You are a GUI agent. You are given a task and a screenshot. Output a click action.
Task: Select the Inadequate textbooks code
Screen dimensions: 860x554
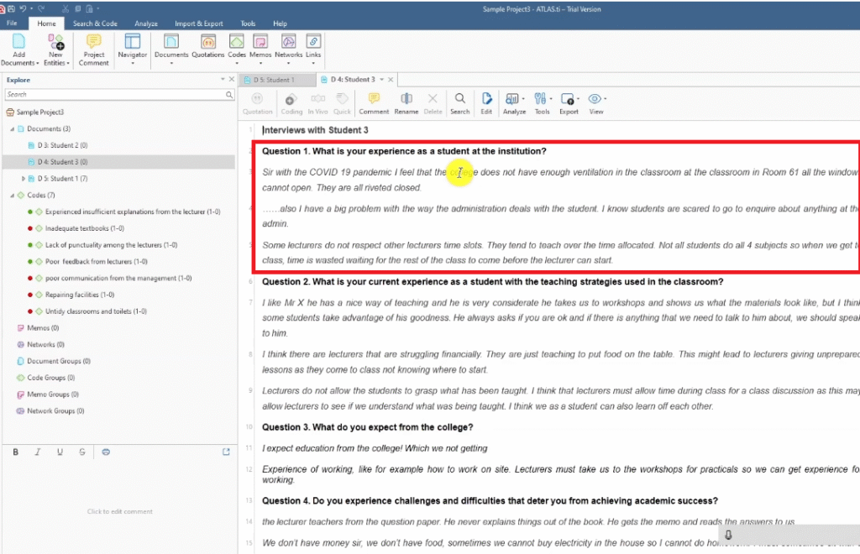coord(85,228)
